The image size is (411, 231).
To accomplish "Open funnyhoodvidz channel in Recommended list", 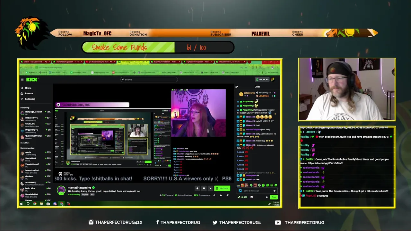I will (x=35, y=171).
